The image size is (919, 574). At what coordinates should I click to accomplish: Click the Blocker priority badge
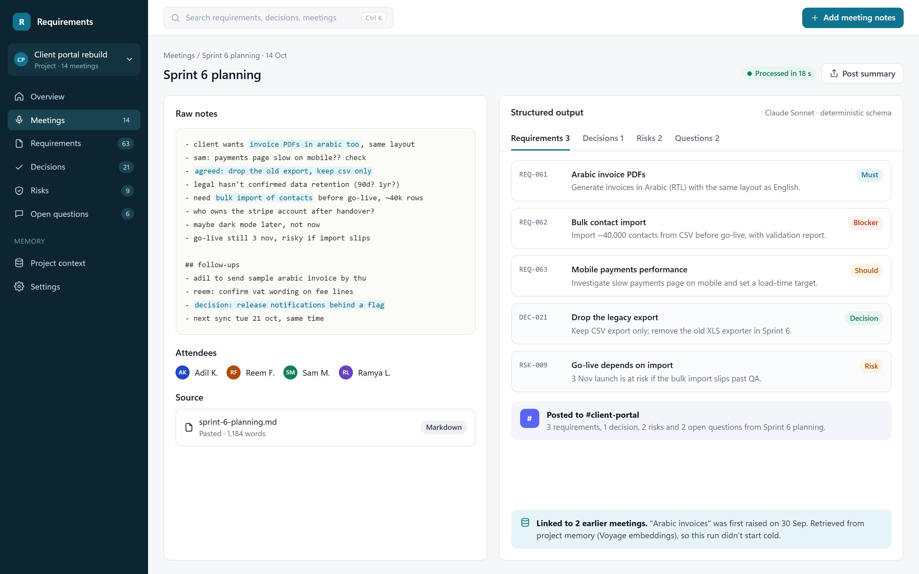865,223
